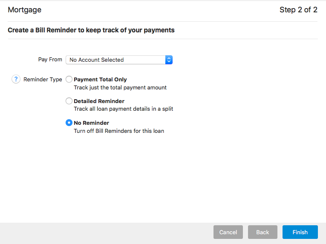Click "Turn off Bill Reminders" description text

point(119,131)
